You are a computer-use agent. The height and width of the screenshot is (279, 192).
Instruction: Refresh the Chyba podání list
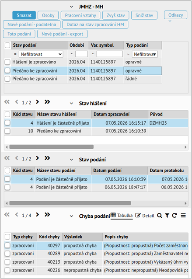[175, 216]
